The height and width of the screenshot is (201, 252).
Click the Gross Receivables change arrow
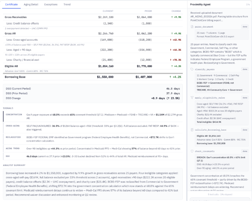172,17
